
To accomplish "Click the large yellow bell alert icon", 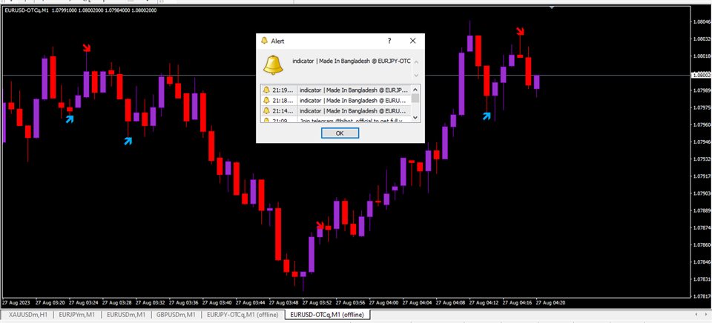I will [x=274, y=65].
